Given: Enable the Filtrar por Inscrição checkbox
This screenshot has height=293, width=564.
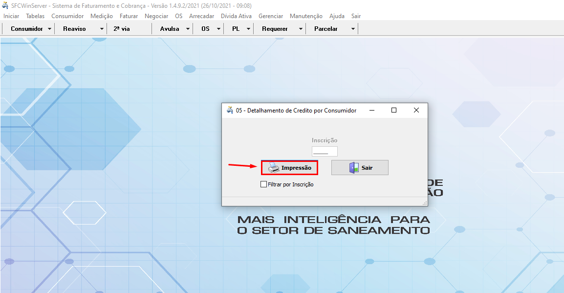Looking at the screenshot, I should point(264,184).
